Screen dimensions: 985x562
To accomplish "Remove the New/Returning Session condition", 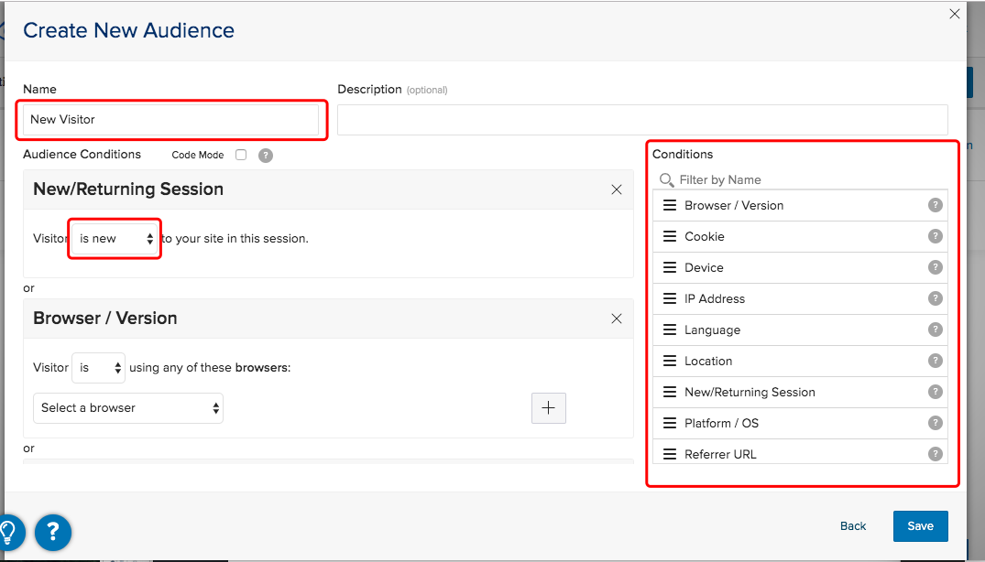I will tap(617, 189).
